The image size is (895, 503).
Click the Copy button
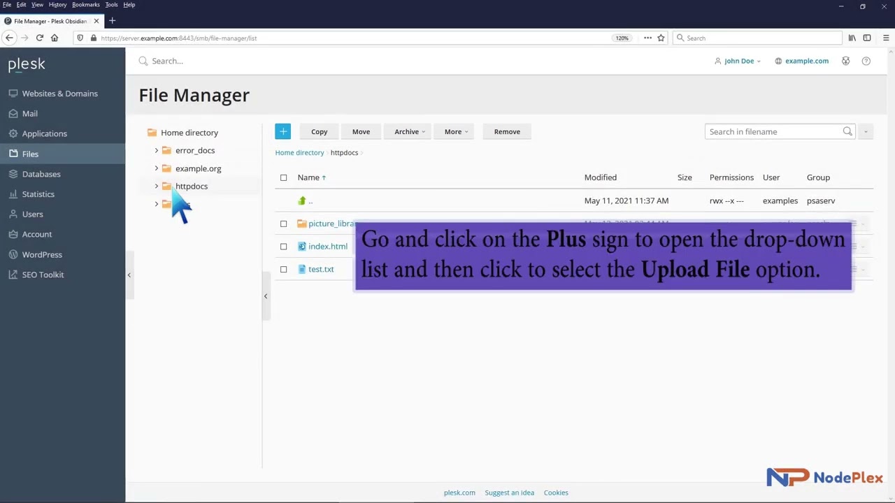319,131
